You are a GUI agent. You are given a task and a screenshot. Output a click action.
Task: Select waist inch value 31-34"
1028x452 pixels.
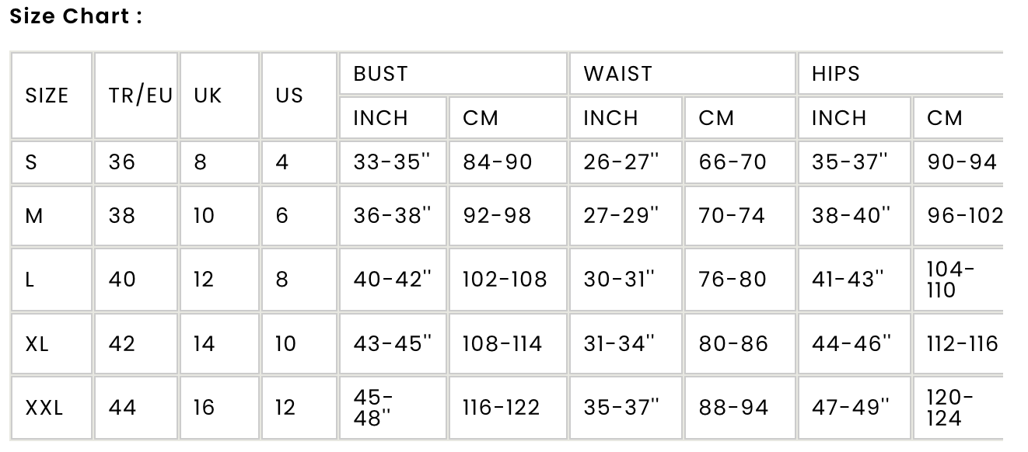pos(619,344)
